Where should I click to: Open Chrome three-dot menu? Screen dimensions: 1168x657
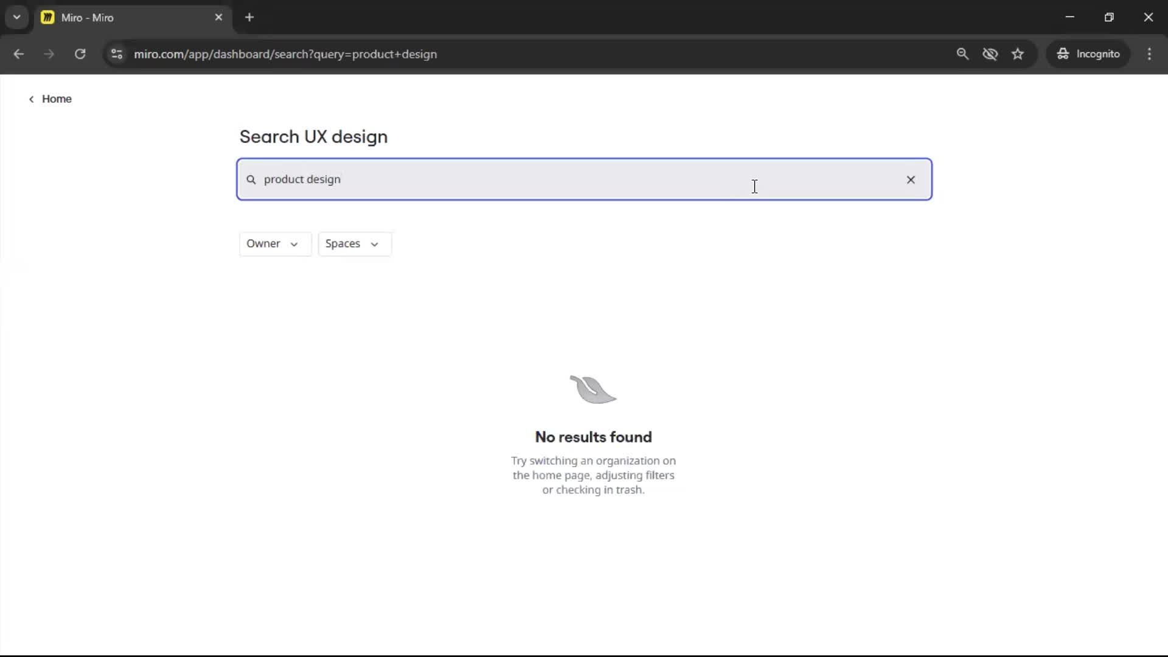(x=1149, y=54)
